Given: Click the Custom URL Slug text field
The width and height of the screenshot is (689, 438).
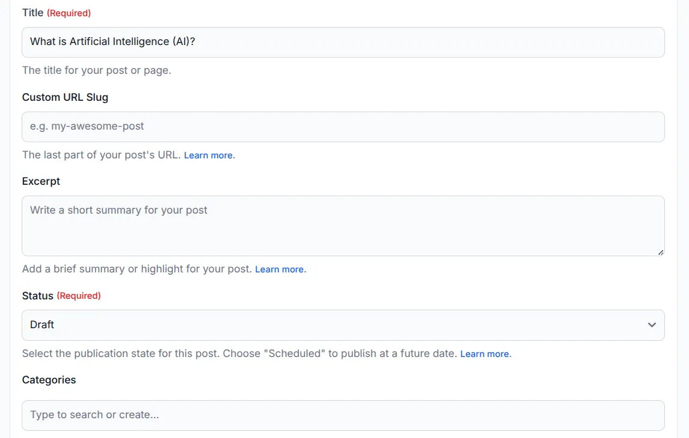Looking at the screenshot, I should click(343, 127).
